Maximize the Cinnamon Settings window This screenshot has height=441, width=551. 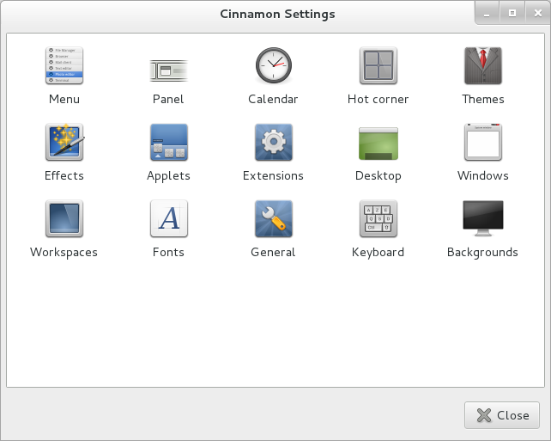point(512,14)
